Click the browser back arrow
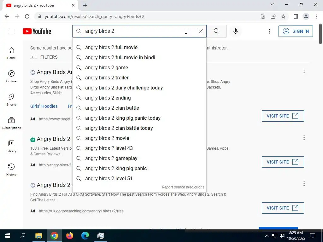Screen dimensions: 323x242 [x=7, y=16]
